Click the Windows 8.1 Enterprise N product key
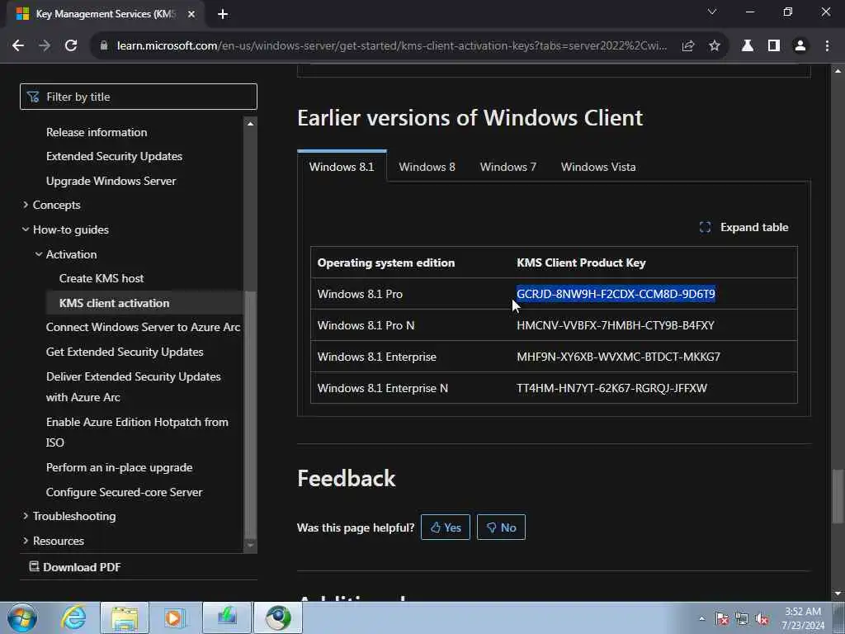 (x=611, y=388)
